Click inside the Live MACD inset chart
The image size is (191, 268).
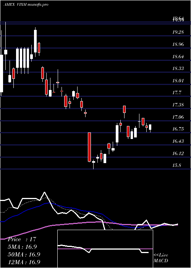[x=105, y=249]
